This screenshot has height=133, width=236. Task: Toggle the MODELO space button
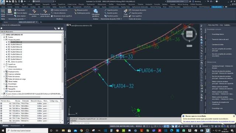point(139,126)
